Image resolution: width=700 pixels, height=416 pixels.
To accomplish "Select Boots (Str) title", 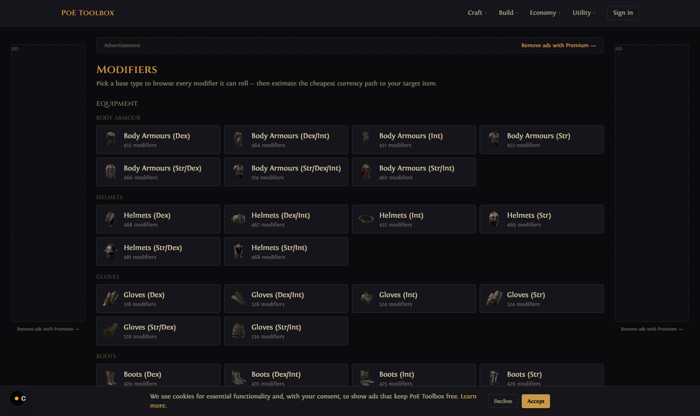I will click(524, 374).
